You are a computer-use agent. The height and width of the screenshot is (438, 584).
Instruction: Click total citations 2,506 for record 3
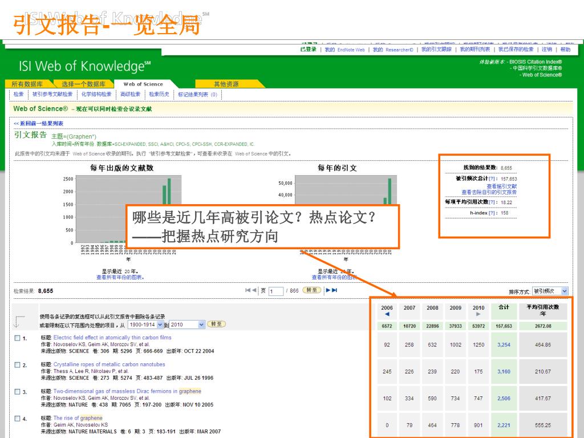[x=504, y=399]
